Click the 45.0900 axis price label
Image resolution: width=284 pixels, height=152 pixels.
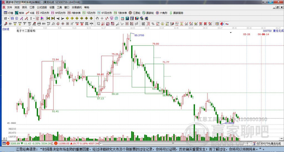(12, 123)
